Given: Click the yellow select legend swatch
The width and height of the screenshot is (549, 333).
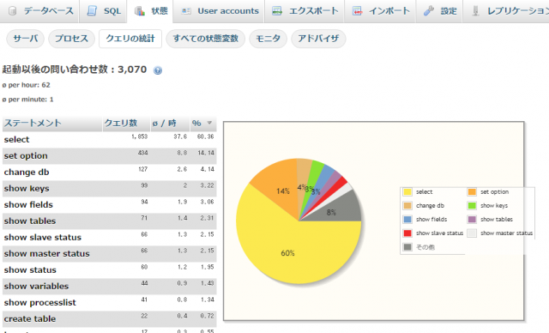Looking at the screenshot, I should pos(407,192).
